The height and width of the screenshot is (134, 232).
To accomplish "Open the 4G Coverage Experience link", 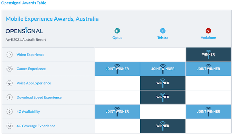I will click(x=36, y=126).
